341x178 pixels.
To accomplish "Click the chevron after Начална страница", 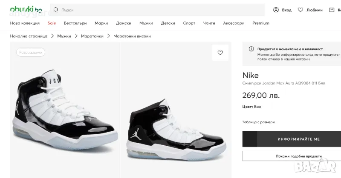I will coord(52,36).
